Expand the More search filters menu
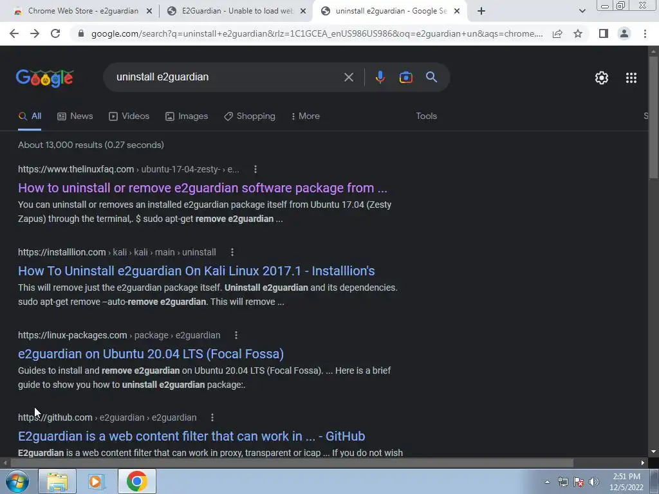 (306, 116)
